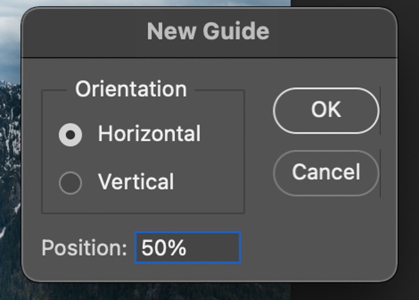Focus the guide position text box
This screenshot has width=419, height=300.
point(187,248)
